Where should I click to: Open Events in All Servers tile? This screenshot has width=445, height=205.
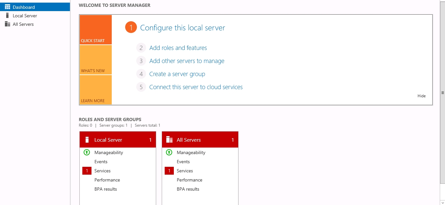click(x=183, y=162)
